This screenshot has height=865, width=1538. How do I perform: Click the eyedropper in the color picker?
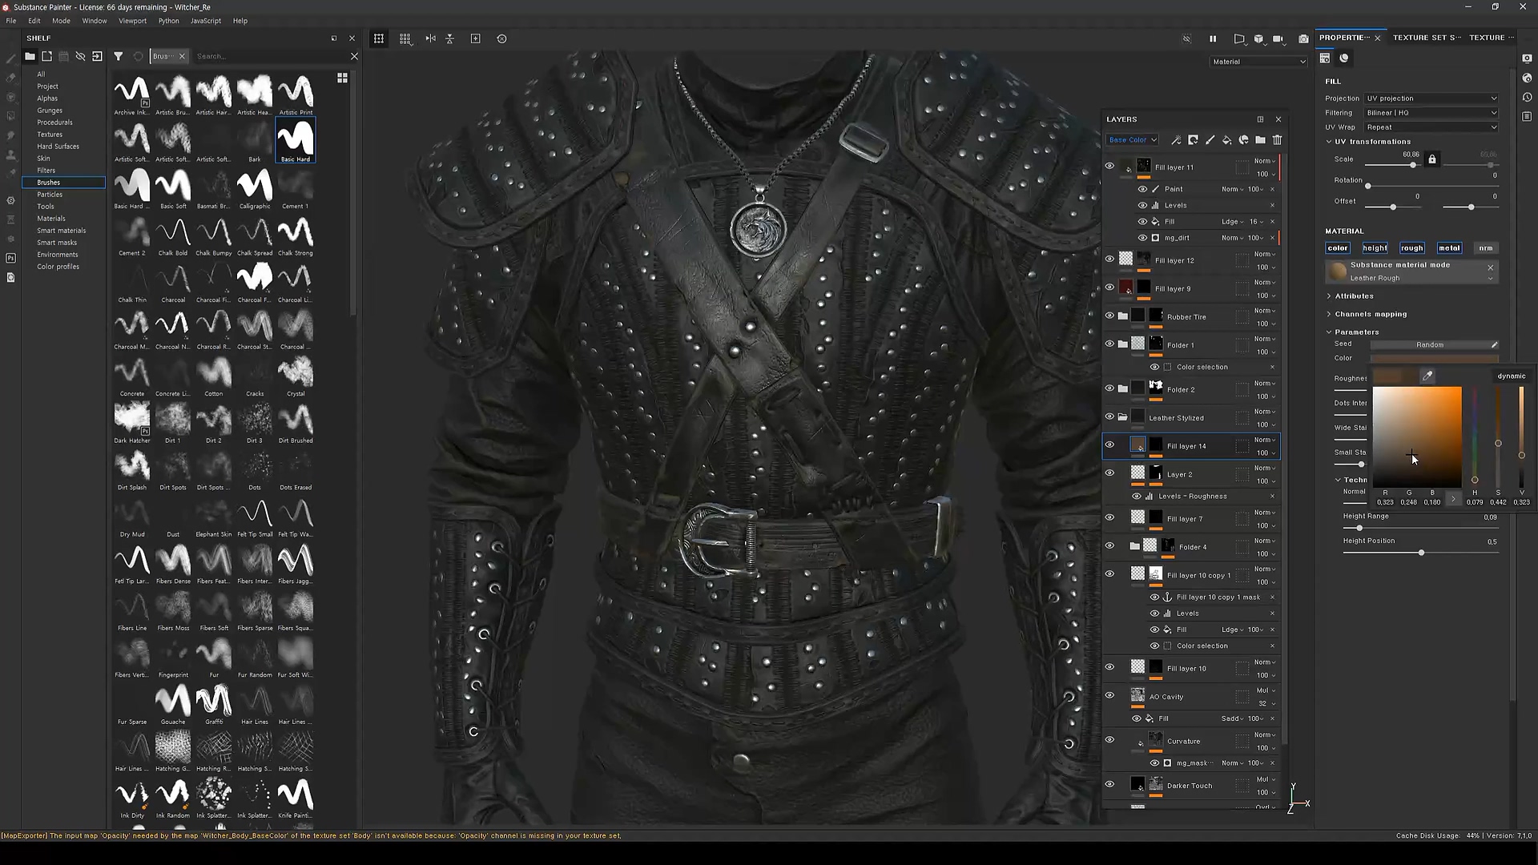1427,376
